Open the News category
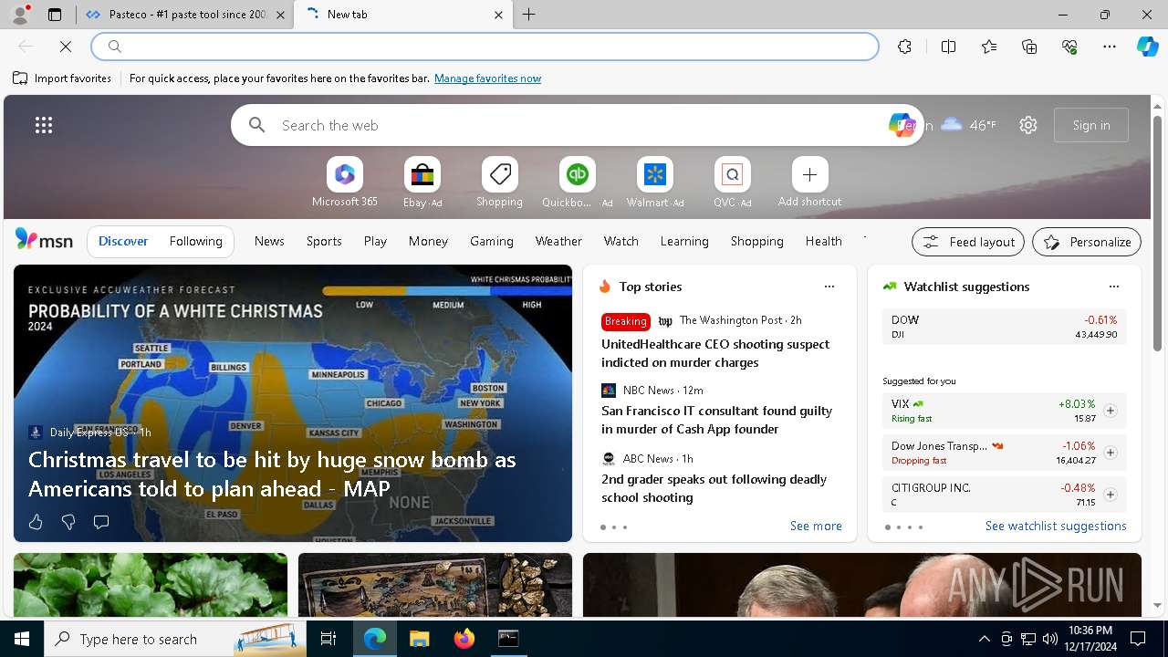 [x=269, y=241]
